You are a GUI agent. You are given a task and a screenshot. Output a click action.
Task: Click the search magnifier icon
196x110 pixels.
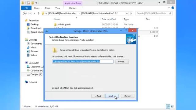(170, 13)
